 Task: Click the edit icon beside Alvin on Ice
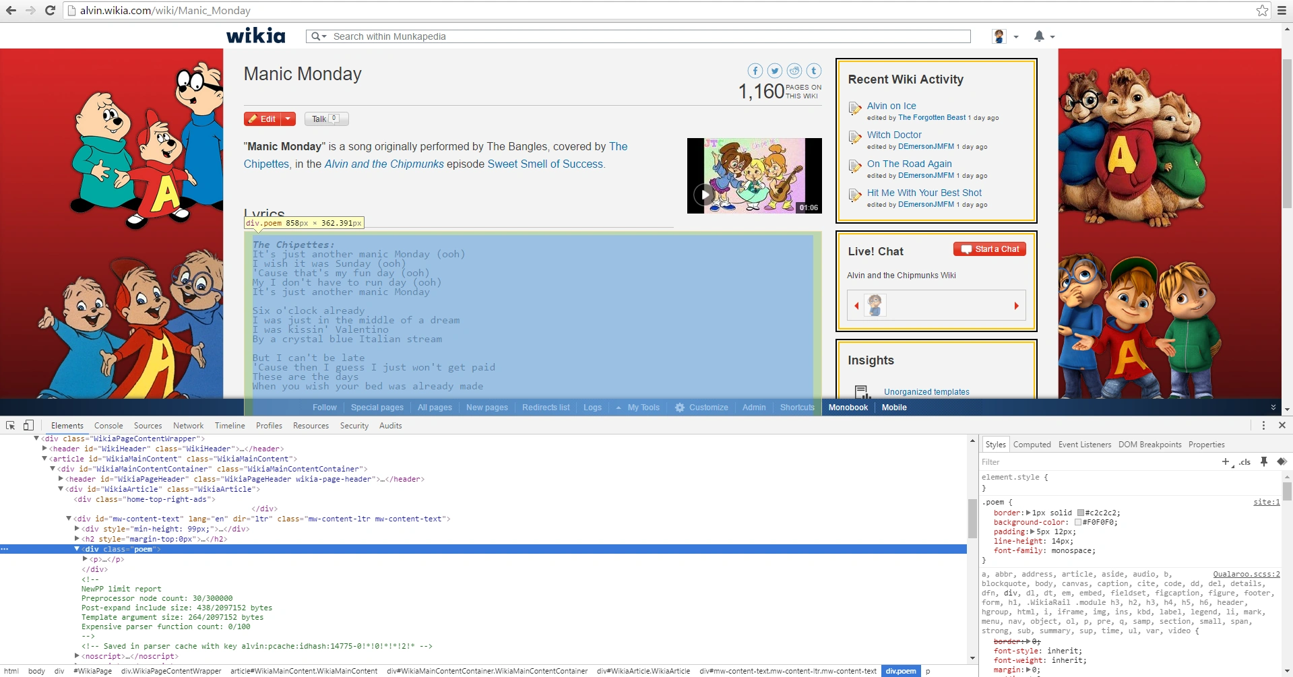(x=855, y=108)
